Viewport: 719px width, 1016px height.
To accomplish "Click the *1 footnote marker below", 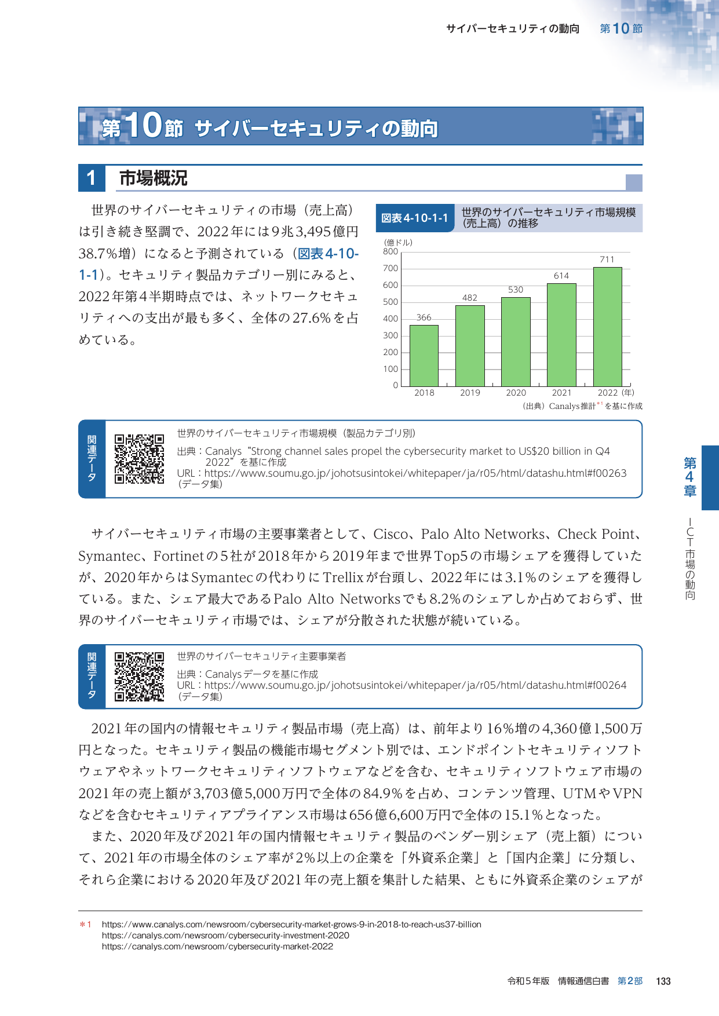I will pos(86,924).
